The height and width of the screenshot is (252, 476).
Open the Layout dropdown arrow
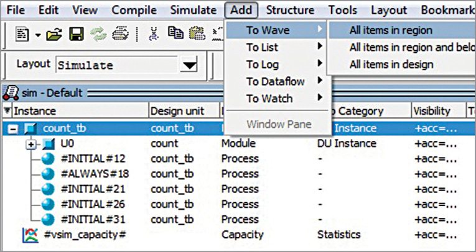[x=189, y=65]
